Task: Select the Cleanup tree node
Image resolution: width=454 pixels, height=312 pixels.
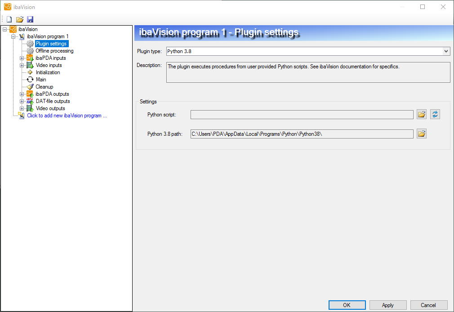Action: [45, 87]
